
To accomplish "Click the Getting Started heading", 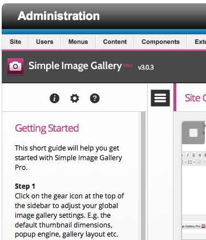I will point(47,128).
